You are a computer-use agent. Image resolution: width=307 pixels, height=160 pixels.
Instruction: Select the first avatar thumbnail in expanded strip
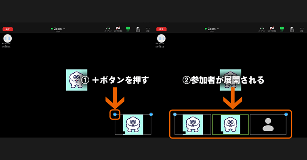[x=193, y=125]
